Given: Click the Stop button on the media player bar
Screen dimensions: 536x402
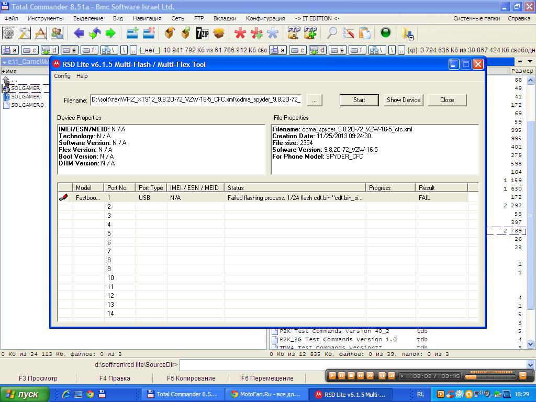Looking at the screenshot, I should coord(351,376).
